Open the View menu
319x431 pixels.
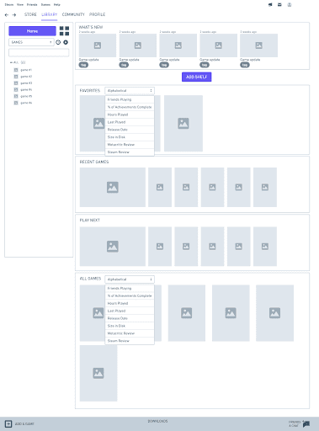tap(20, 5)
